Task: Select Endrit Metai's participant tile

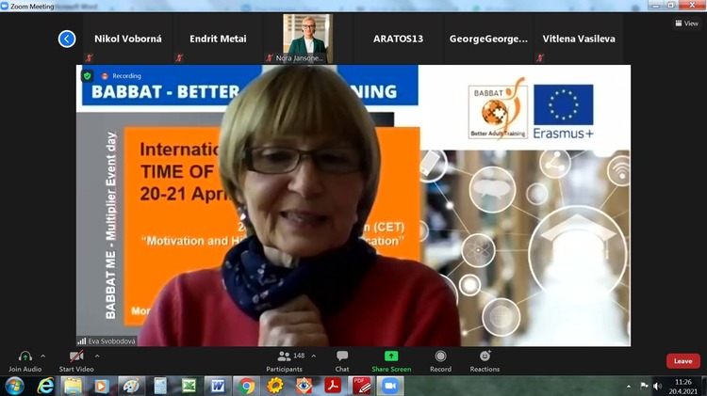Action: 219,39
